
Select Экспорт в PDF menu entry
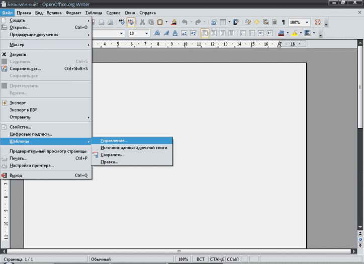46,110
